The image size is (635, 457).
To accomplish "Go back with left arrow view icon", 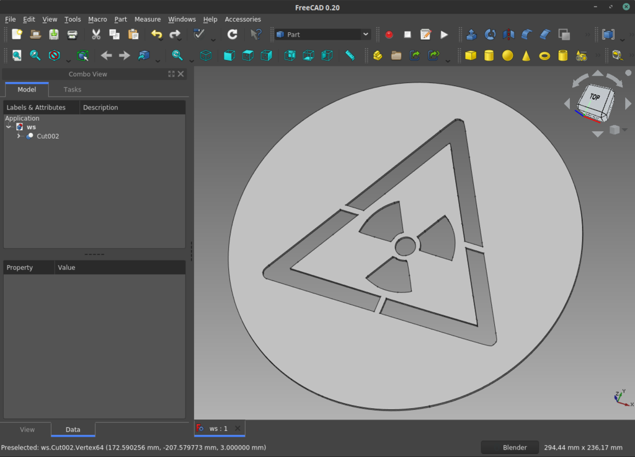I will [x=106, y=55].
